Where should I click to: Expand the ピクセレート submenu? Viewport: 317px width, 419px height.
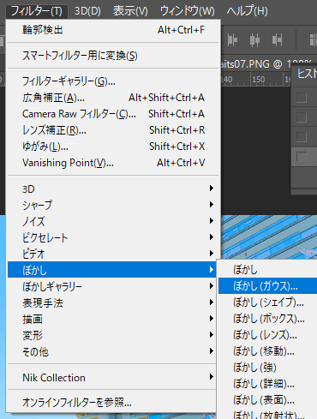pos(113,237)
